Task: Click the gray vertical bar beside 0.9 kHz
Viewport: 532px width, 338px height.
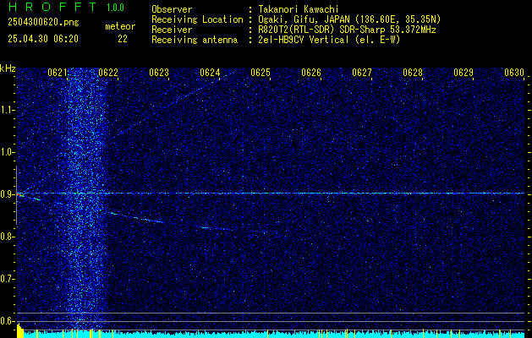Action: [x=16, y=195]
